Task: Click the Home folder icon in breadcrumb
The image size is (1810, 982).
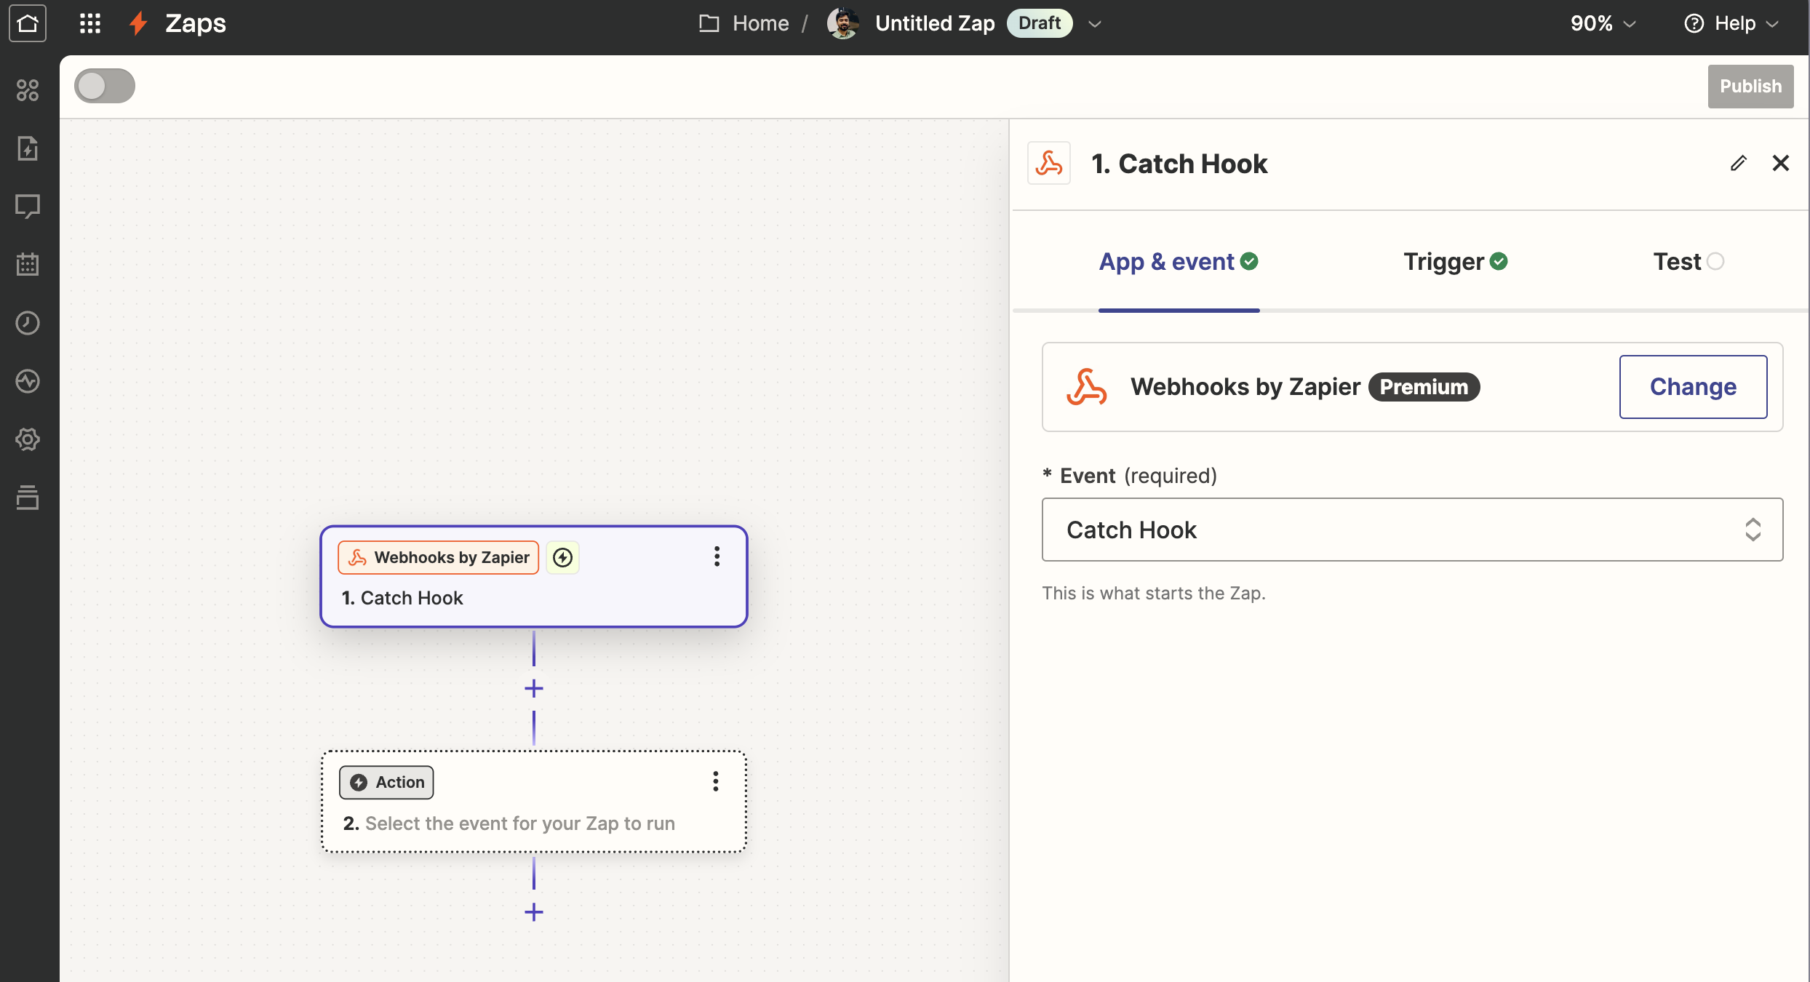Action: pyautogui.click(x=709, y=23)
